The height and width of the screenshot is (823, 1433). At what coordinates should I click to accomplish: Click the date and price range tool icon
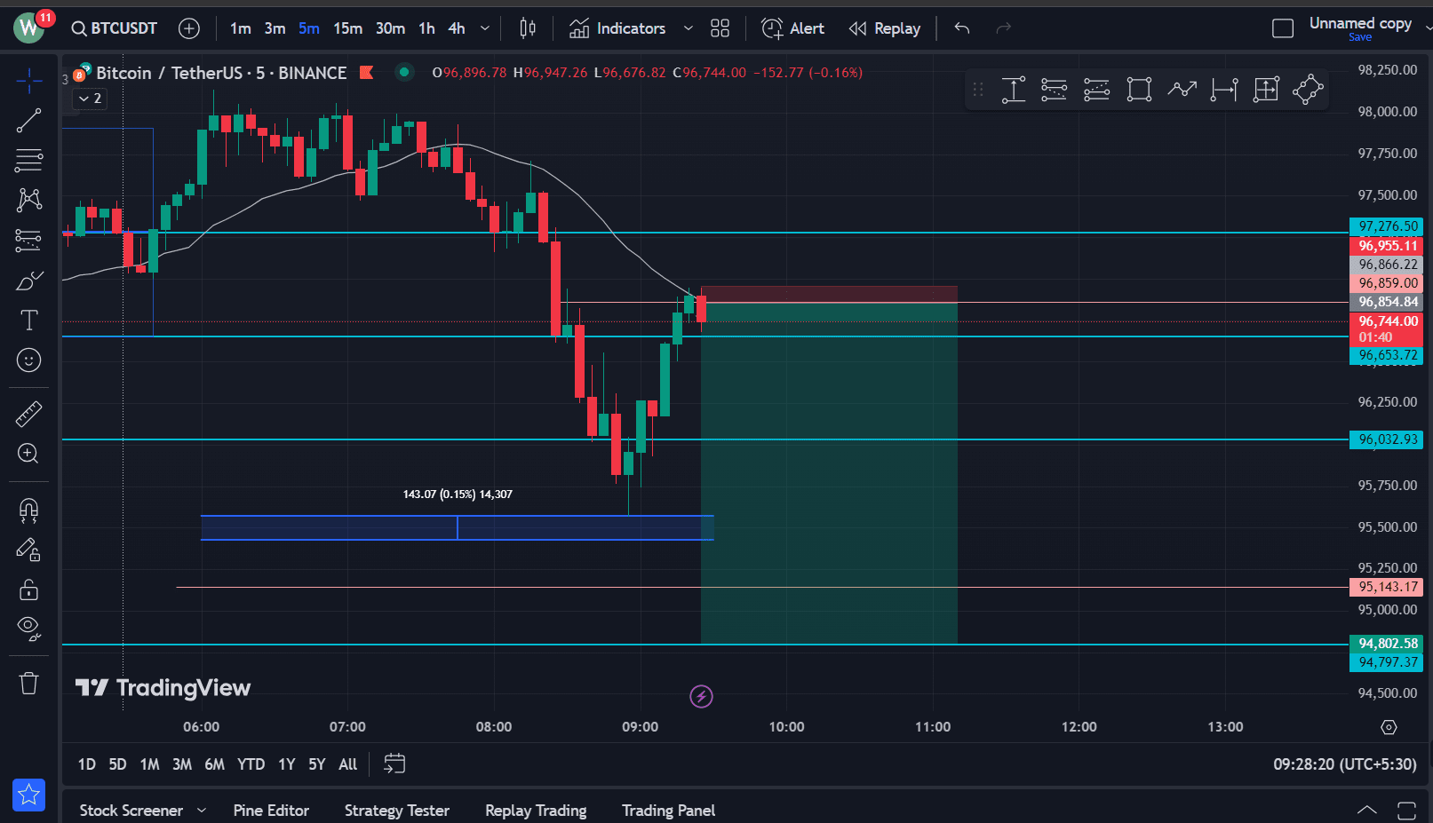[x=1266, y=90]
